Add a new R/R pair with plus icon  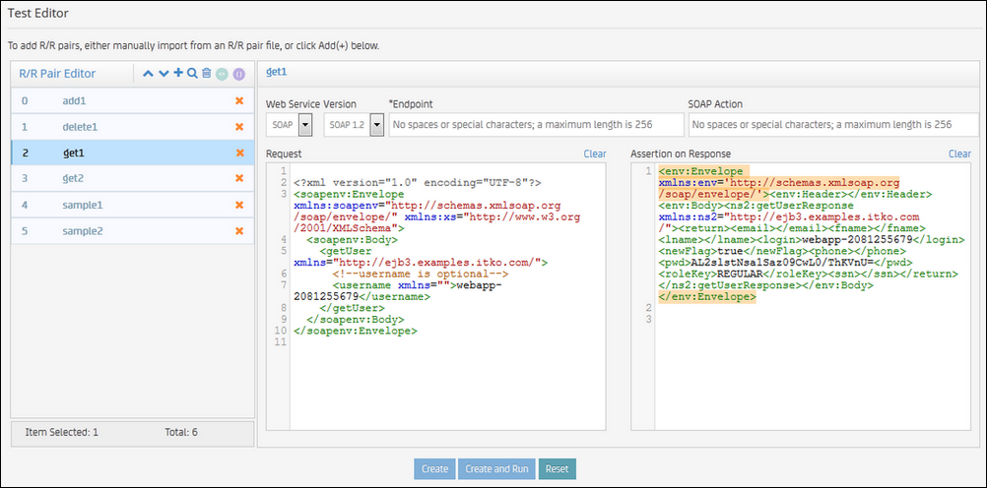pyautogui.click(x=178, y=74)
